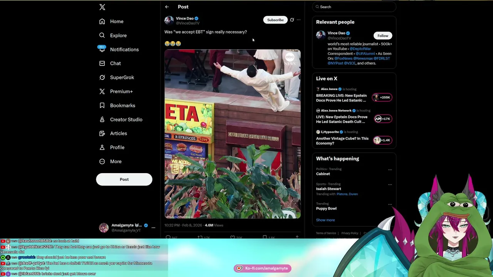This screenshot has width=493, height=277.
Task: Open the Articles icon in sidebar
Action: click(x=102, y=133)
